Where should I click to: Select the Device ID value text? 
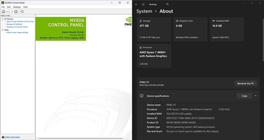click(190, 118)
